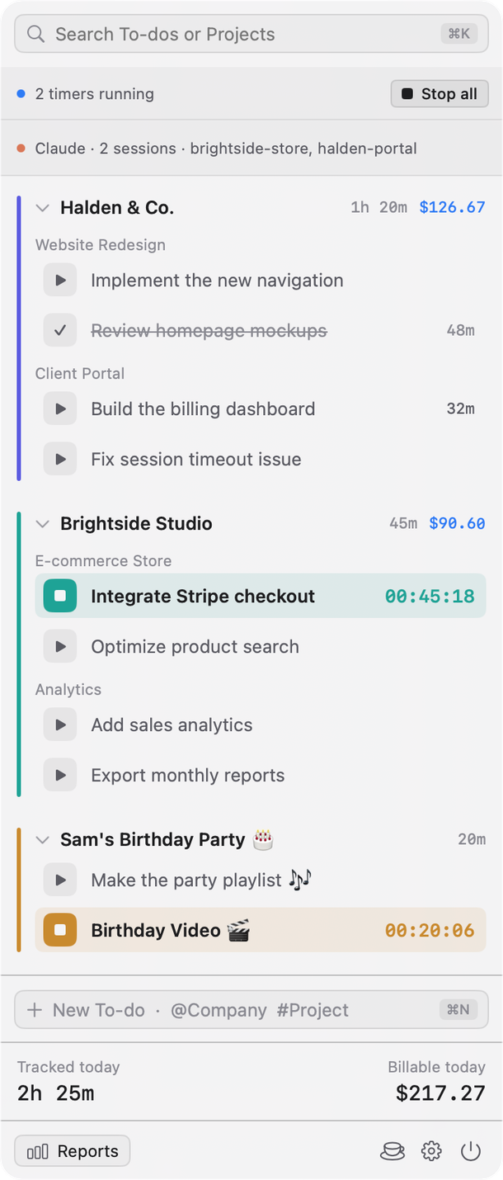This screenshot has width=503, height=1180.
Task: Click the Website Redesign project label
Action: pyautogui.click(x=101, y=245)
